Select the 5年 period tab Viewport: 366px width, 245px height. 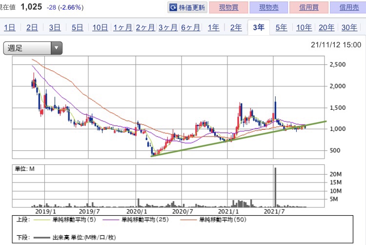click(x=281, y=27)
